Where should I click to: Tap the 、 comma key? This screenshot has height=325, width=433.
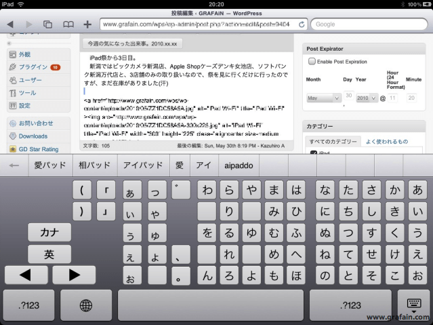181,254
